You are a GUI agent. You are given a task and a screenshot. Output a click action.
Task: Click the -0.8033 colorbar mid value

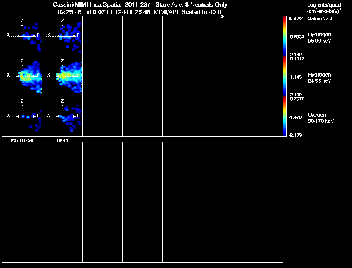(x=296, y=37)
